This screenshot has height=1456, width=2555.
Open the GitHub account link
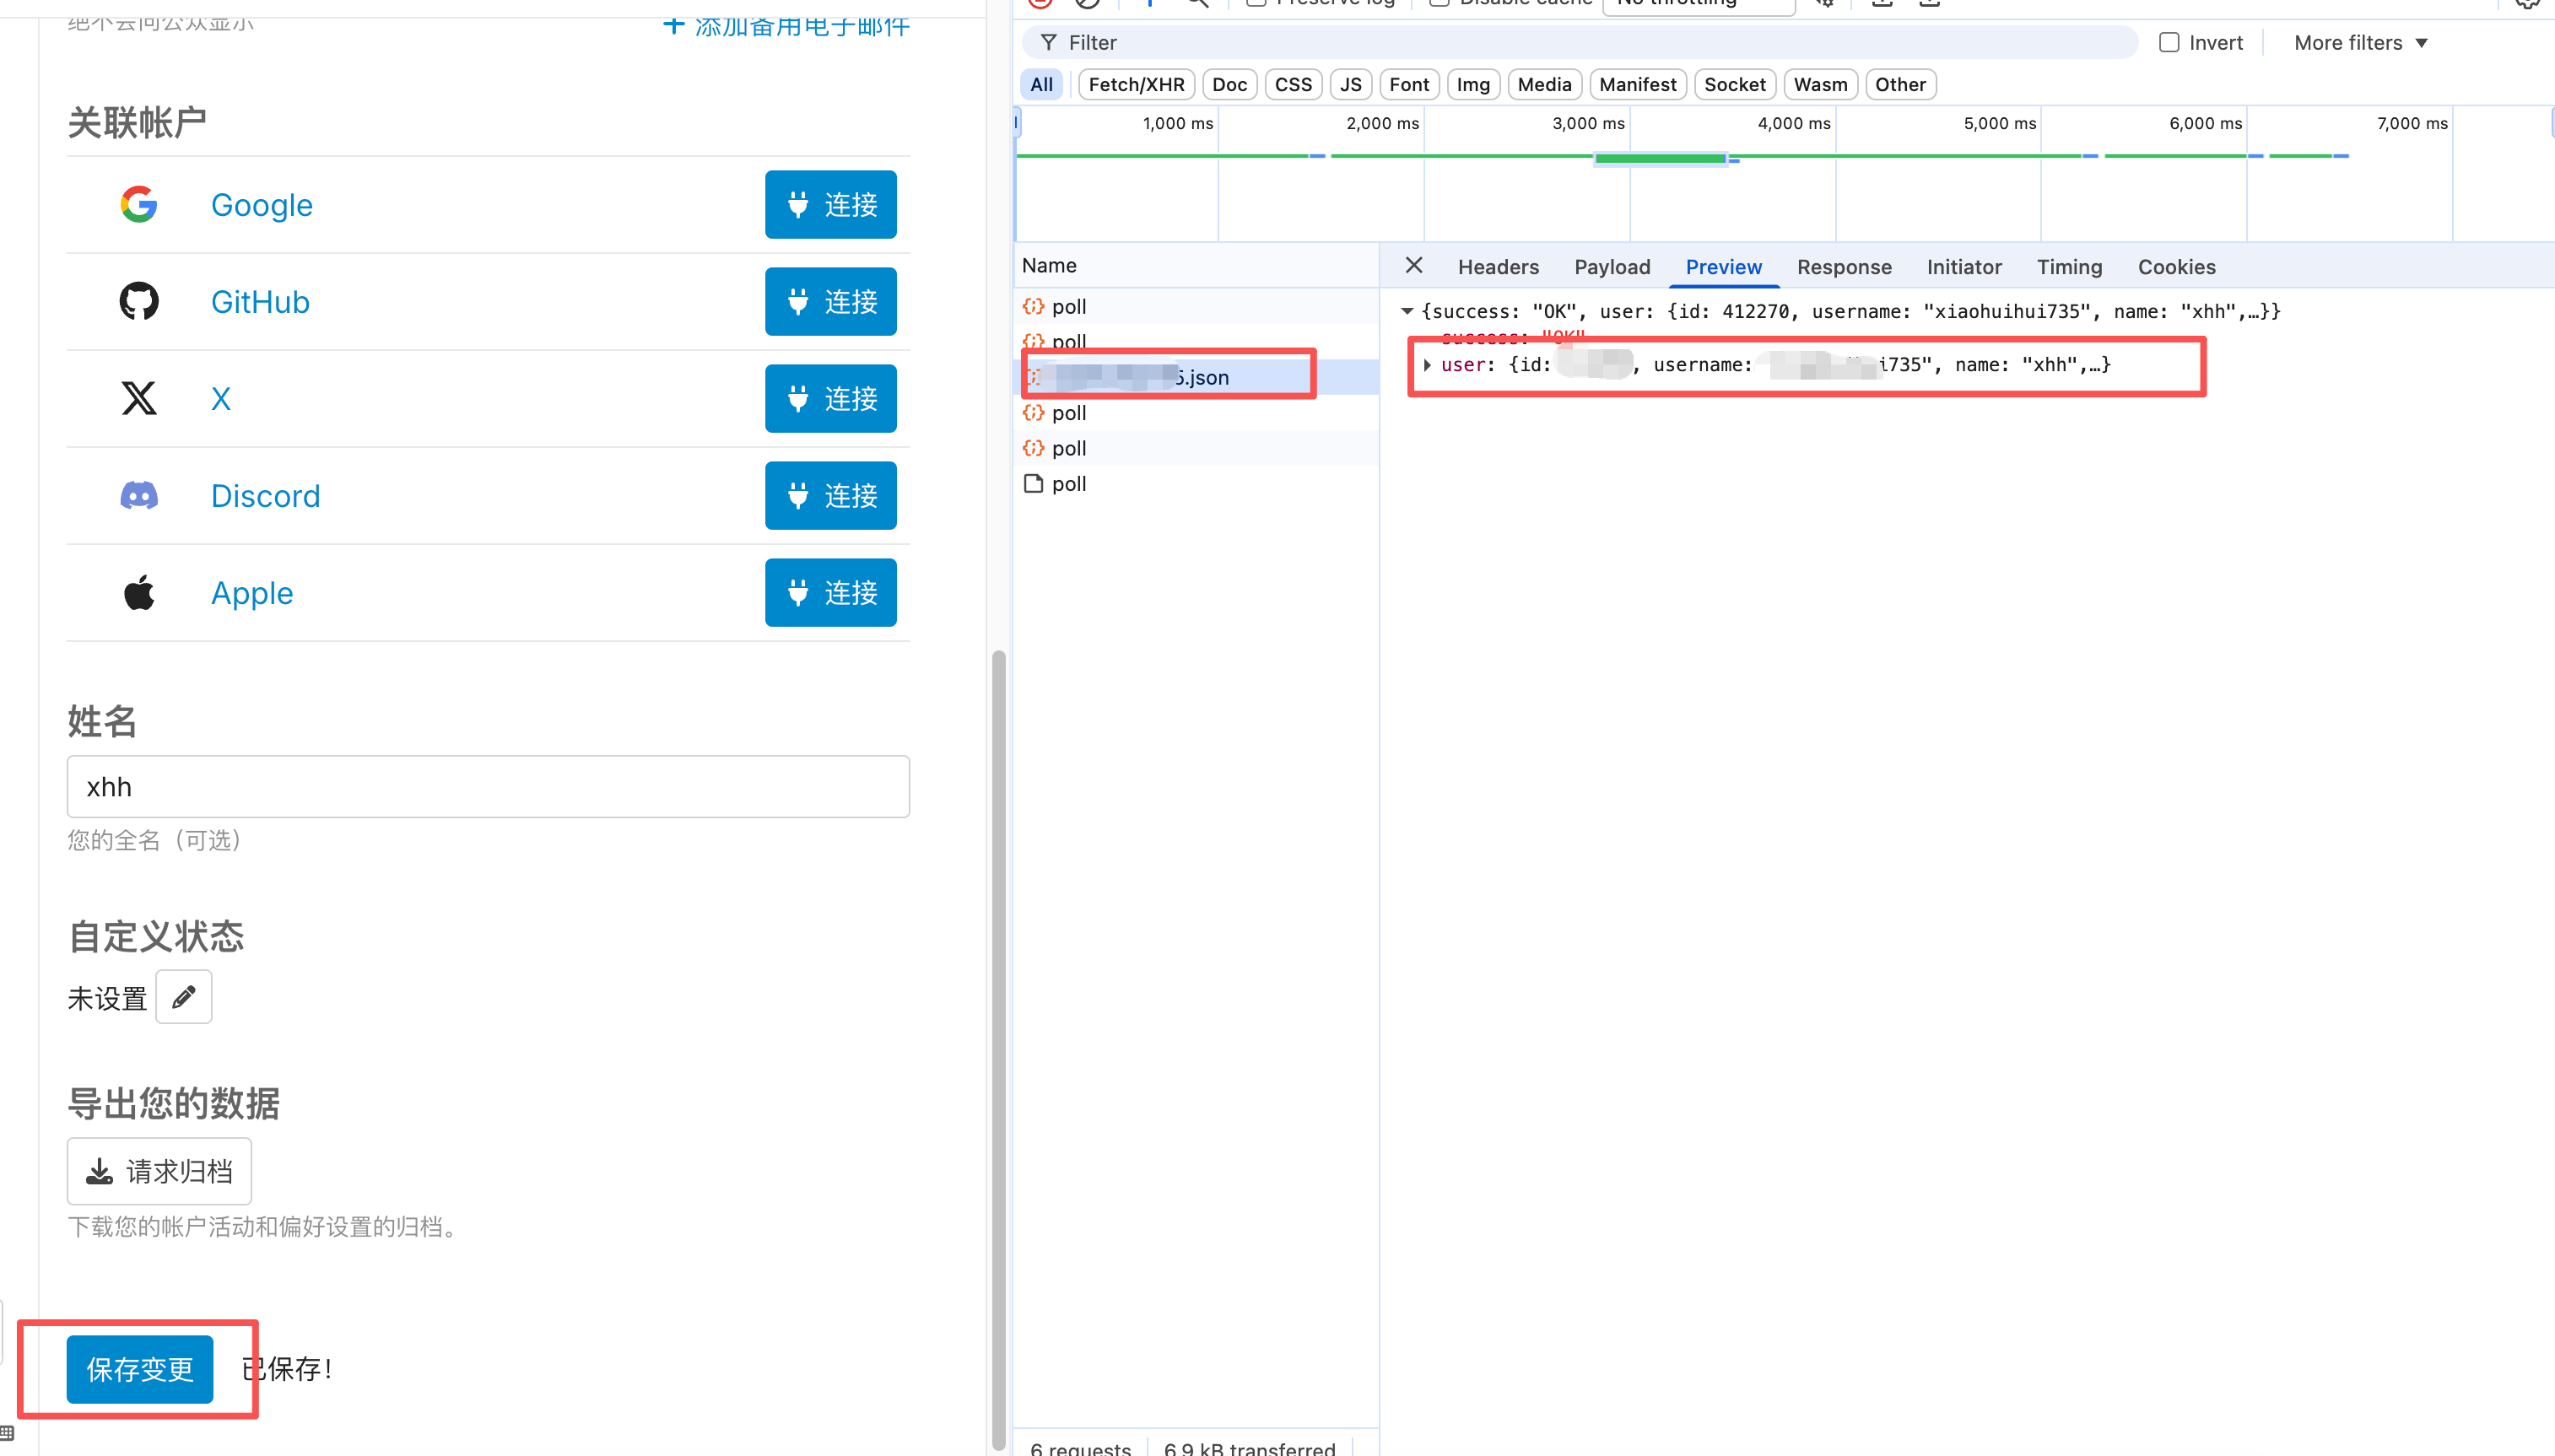click(x=260, y=301)
